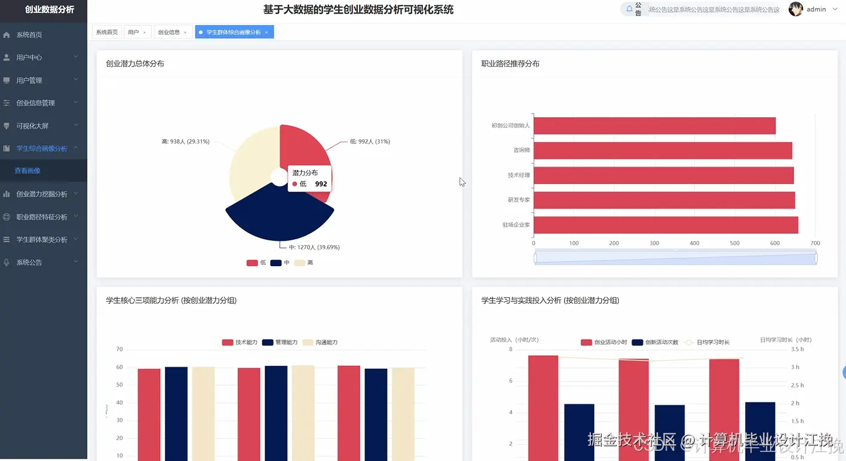The height and width of the screenshot is (461, 846).
Task: Click the admin username label
Action: pos(816,9)
